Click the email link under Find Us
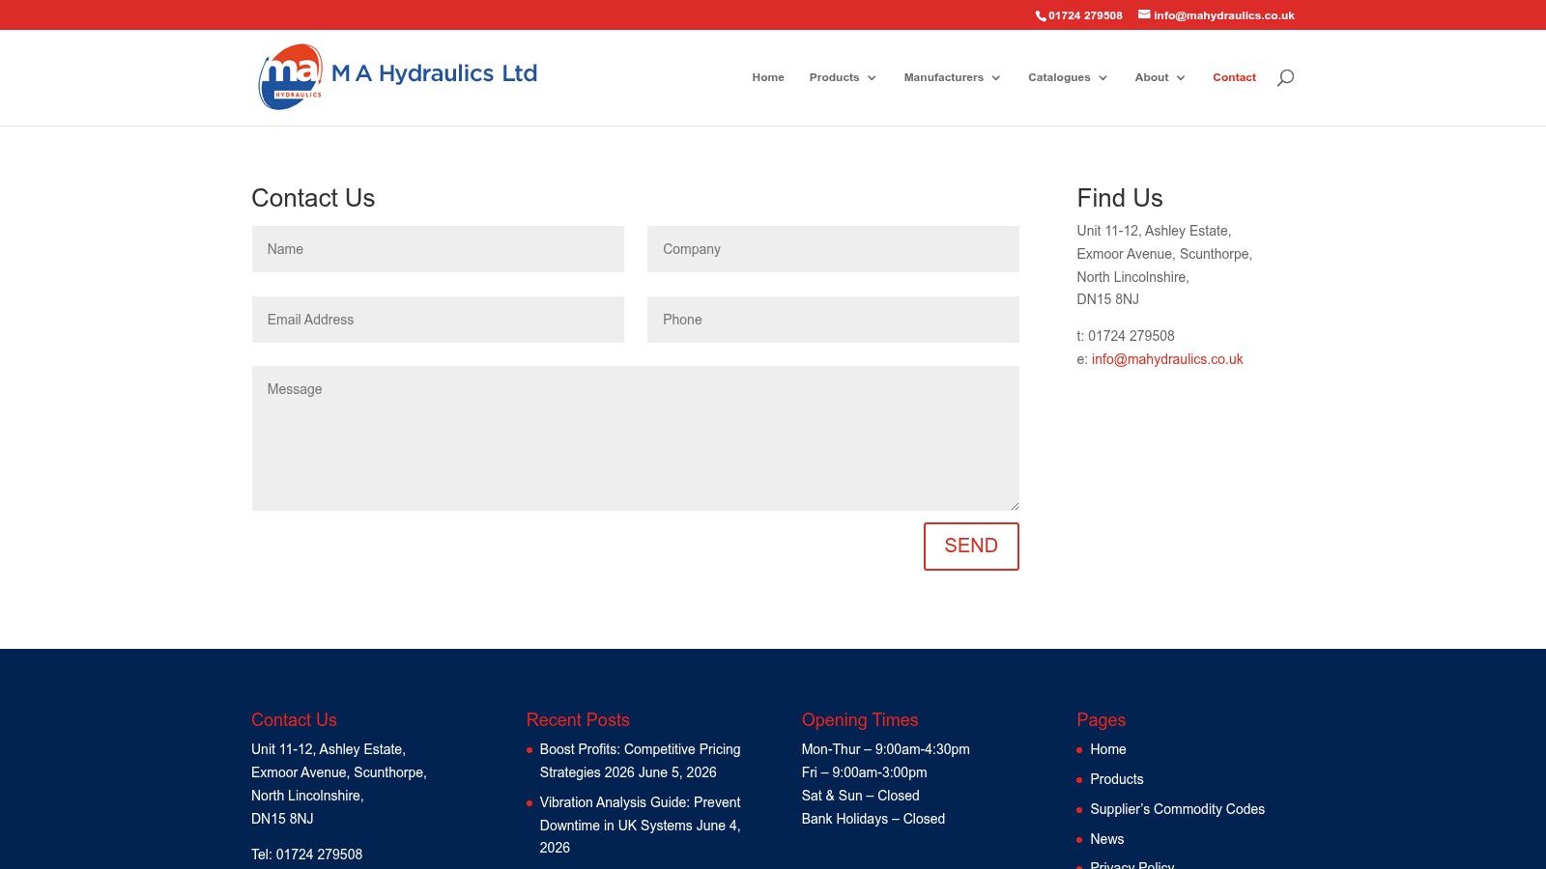Image resolution: width=1546 pixels, height=869 pixels. click(x=1167, y=359)
